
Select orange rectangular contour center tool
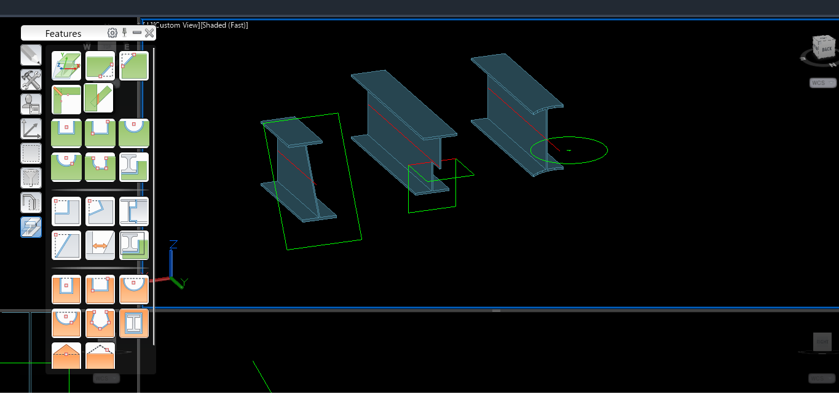click(x=66, y=290)
